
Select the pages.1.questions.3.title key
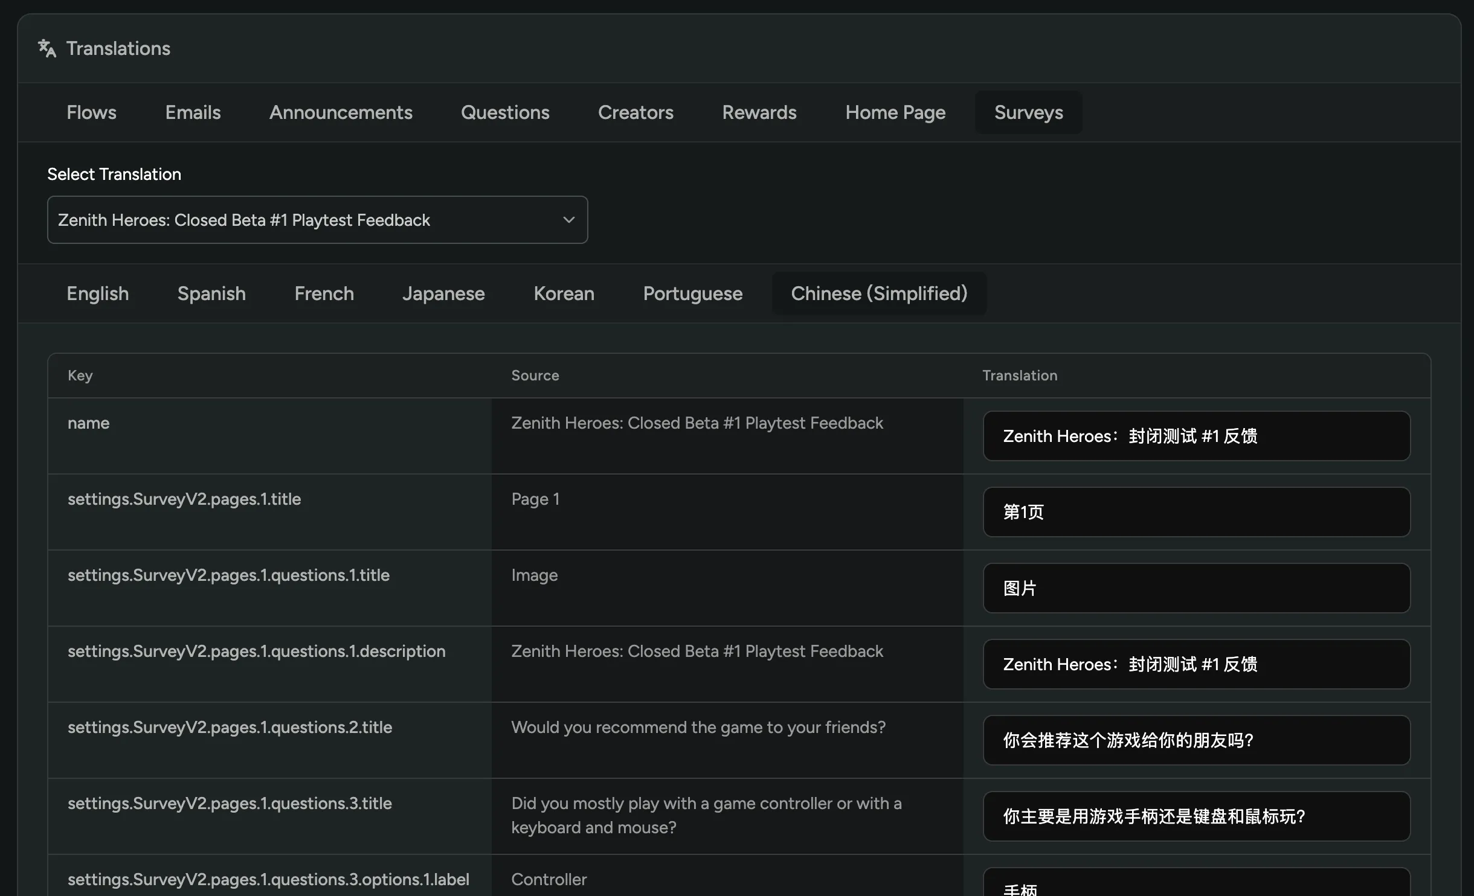(x=230, y=804)
